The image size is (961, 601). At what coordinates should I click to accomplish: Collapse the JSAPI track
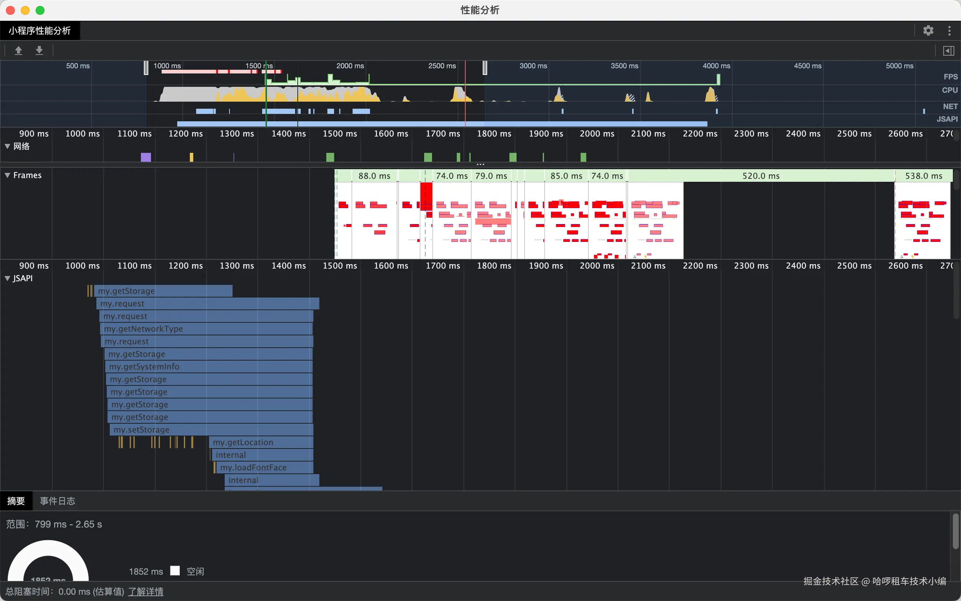(7, 278)
